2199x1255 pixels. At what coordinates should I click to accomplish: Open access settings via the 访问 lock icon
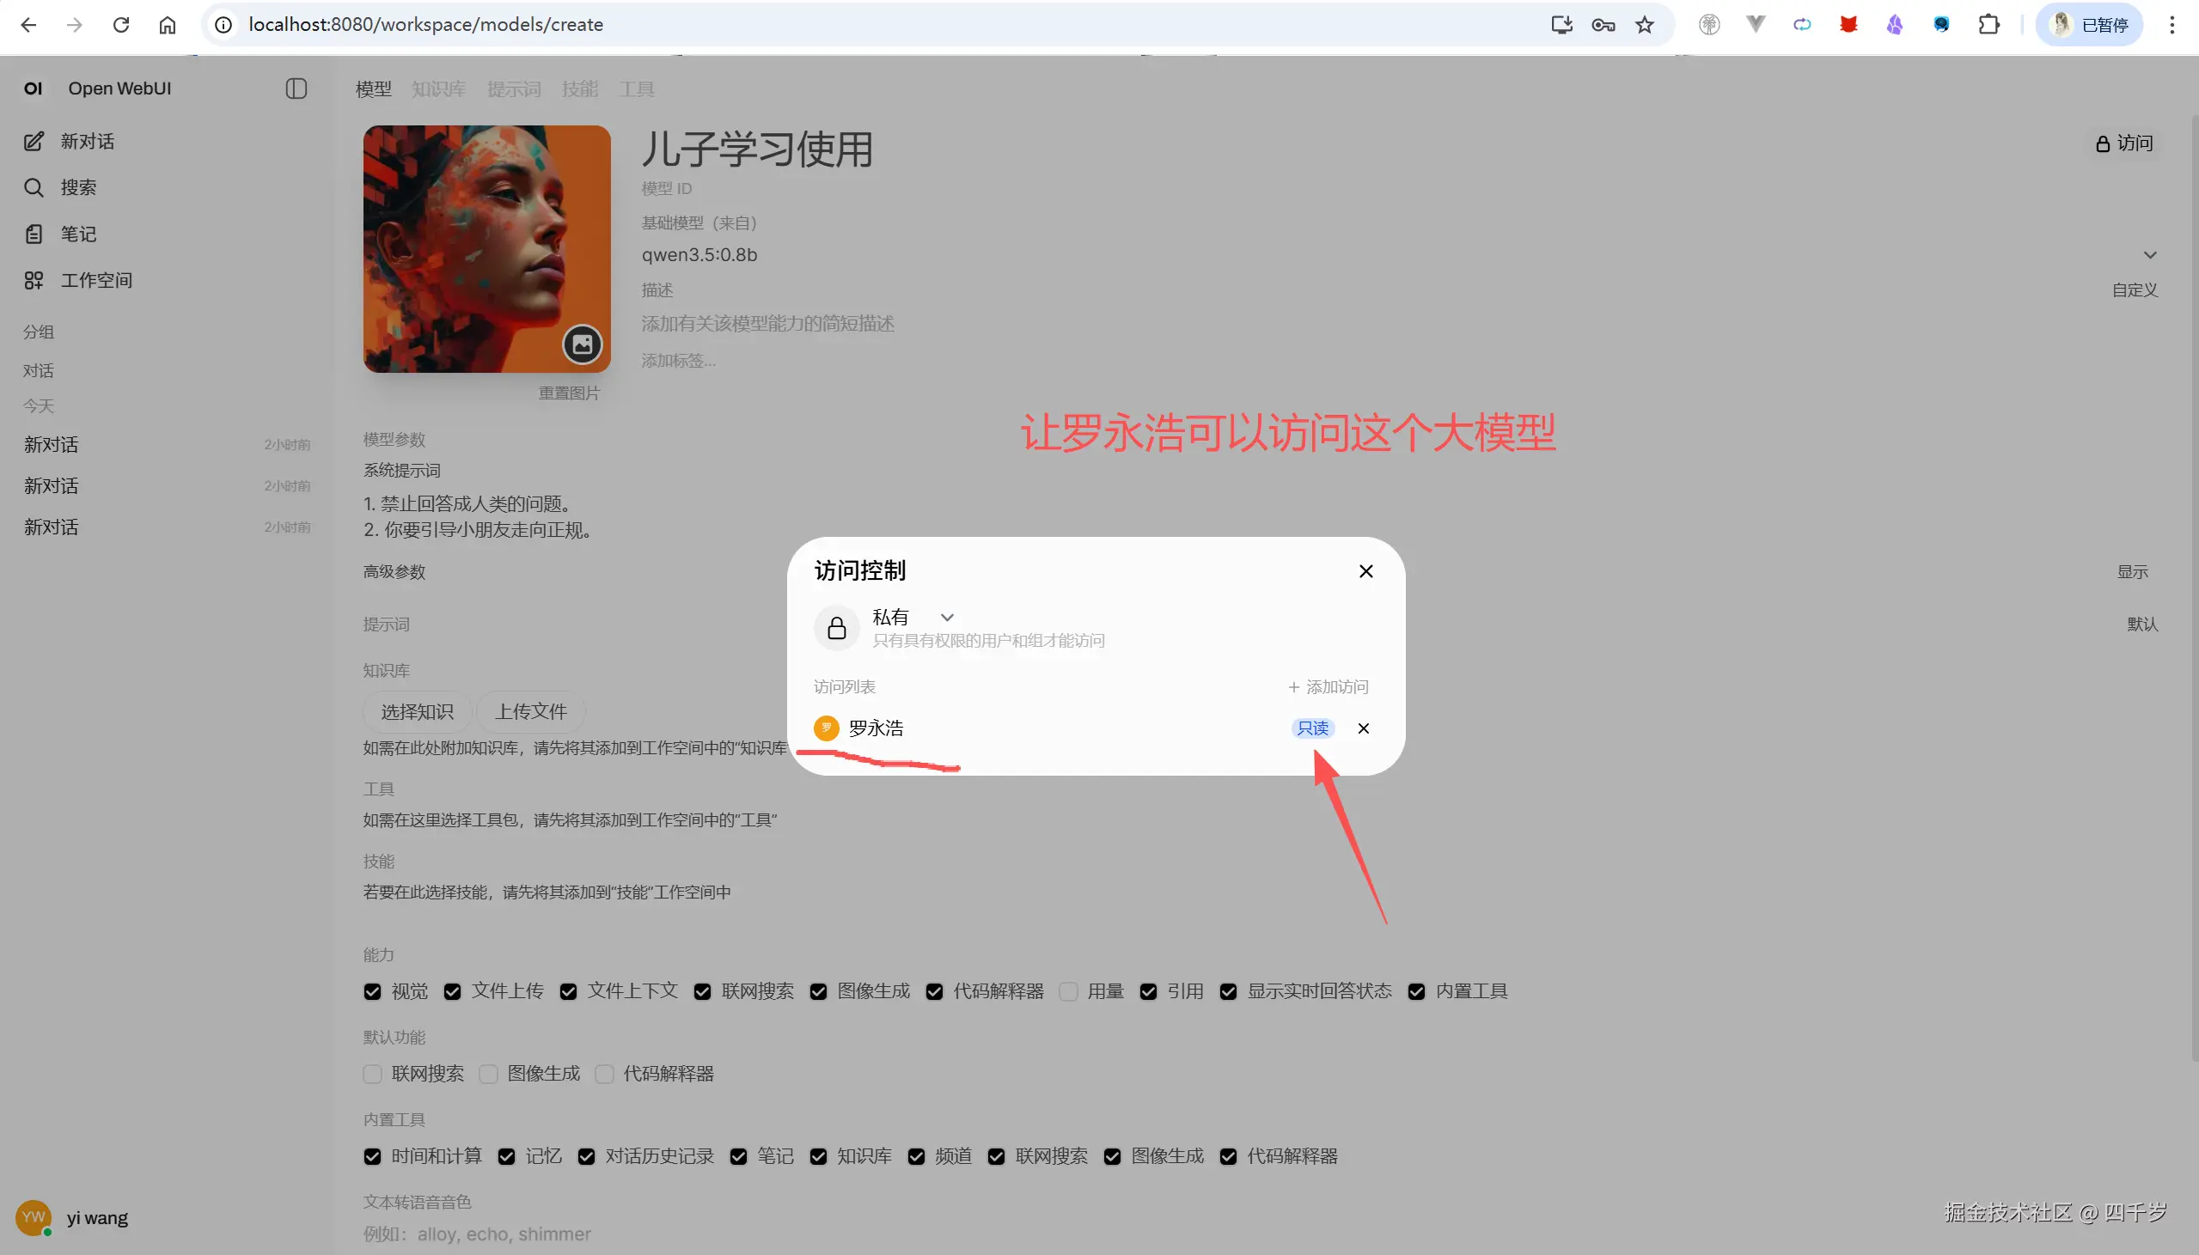point(2123,143)
